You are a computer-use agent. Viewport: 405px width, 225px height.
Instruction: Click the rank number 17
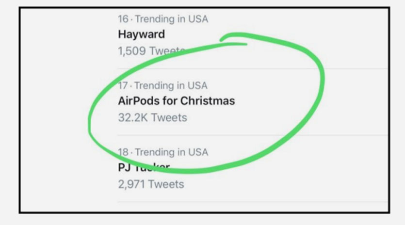[x=123, y=86]
